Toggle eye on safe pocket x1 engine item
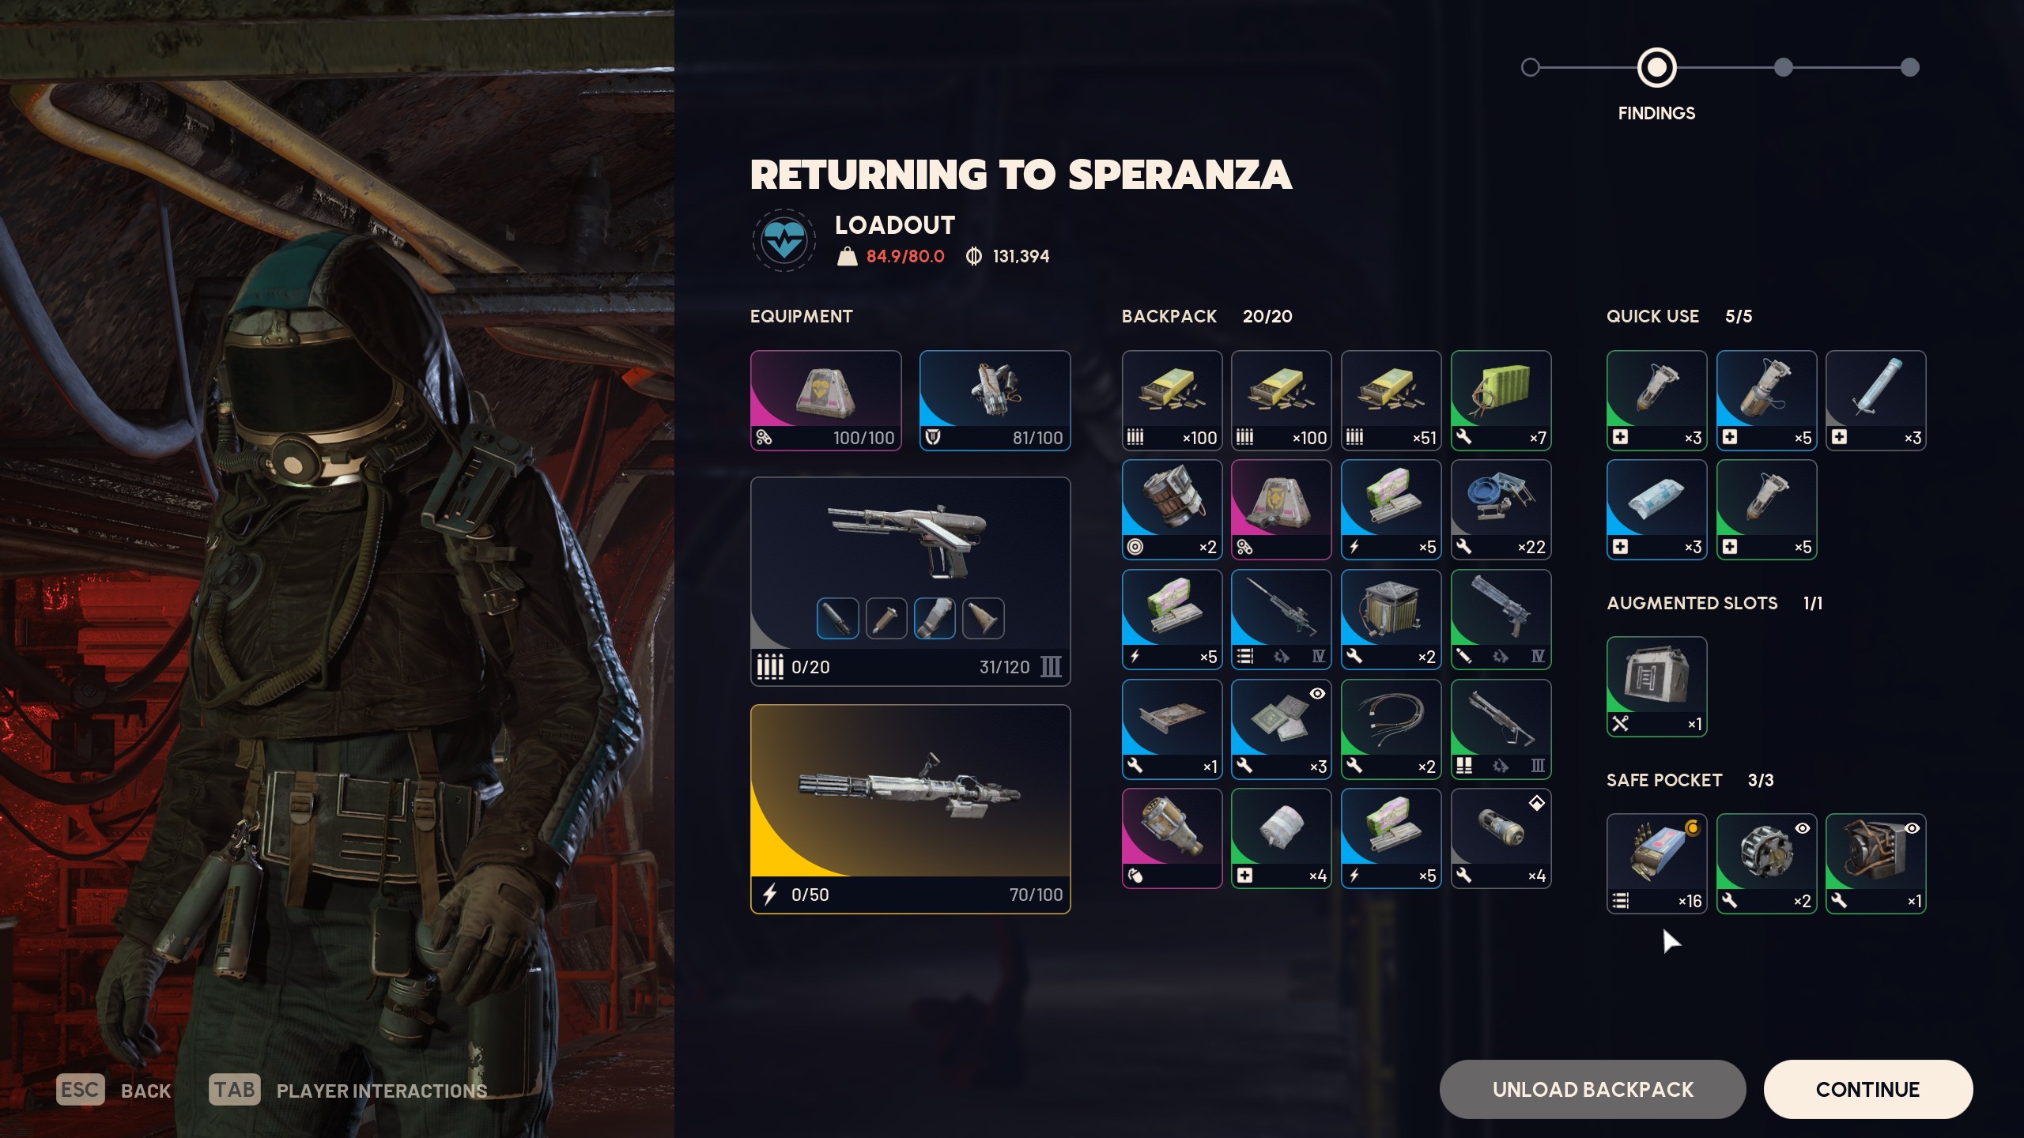This screenshot has width=2024, height=1138. pos(1912,828)
